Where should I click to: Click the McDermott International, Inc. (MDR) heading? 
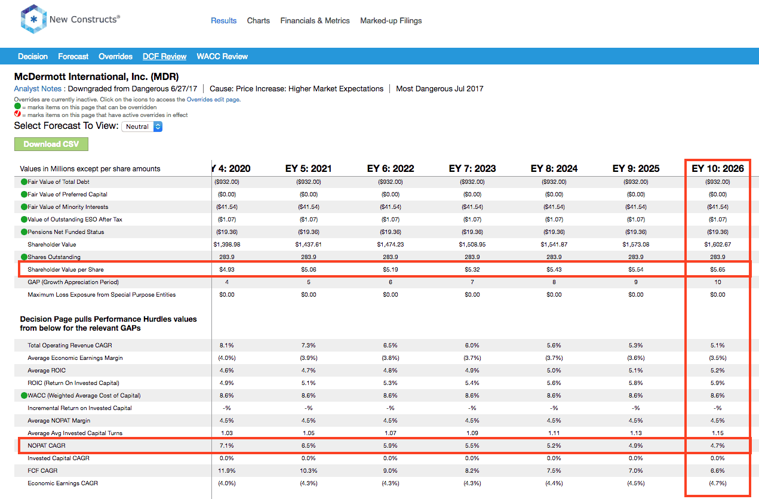pos(97,76)
